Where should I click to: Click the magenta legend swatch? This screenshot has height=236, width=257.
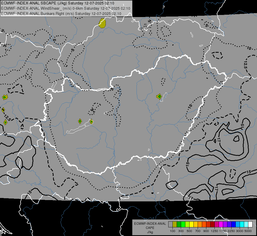[221, 224]
